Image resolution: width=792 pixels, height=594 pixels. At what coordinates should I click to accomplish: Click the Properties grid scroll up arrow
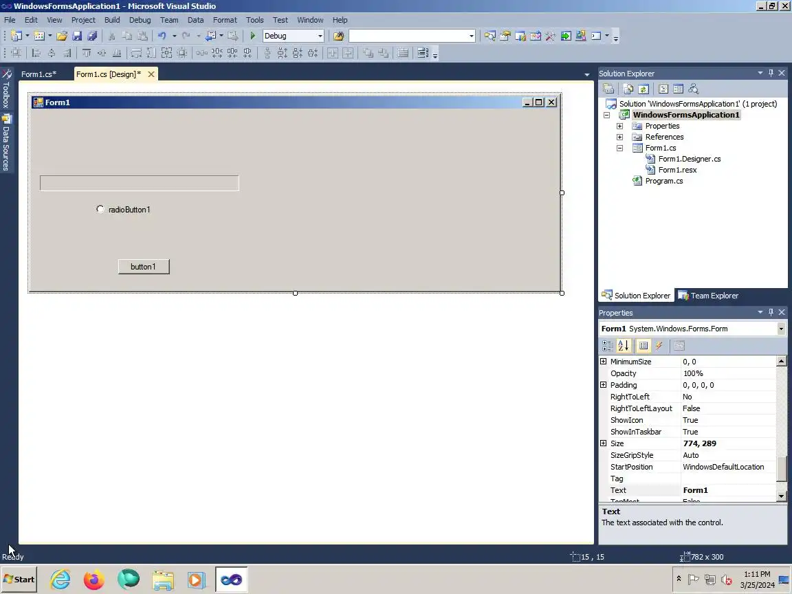click(782, 361)
